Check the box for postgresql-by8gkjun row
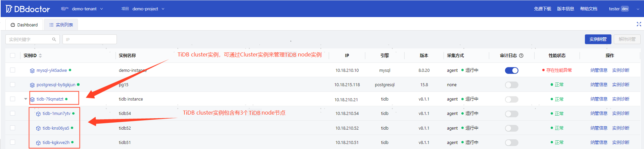Viewport: 644px width, 149px height. coord(13,85)
